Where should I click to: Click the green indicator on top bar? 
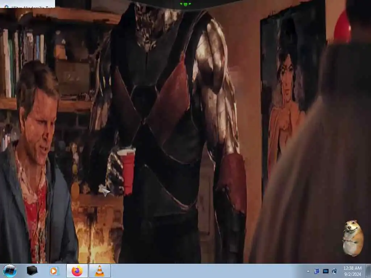click(x=185, y=4)
